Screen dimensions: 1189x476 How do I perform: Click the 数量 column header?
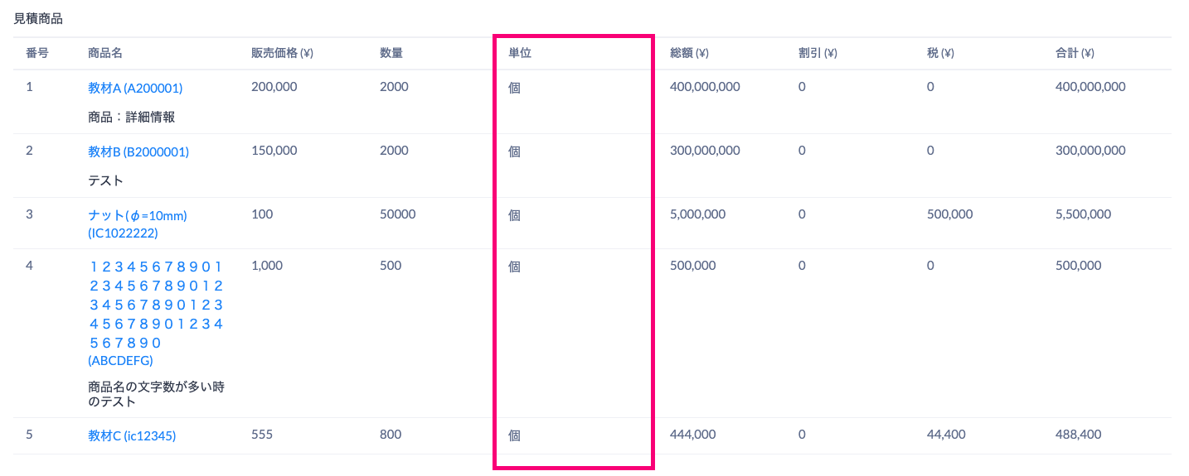point(391,53)
